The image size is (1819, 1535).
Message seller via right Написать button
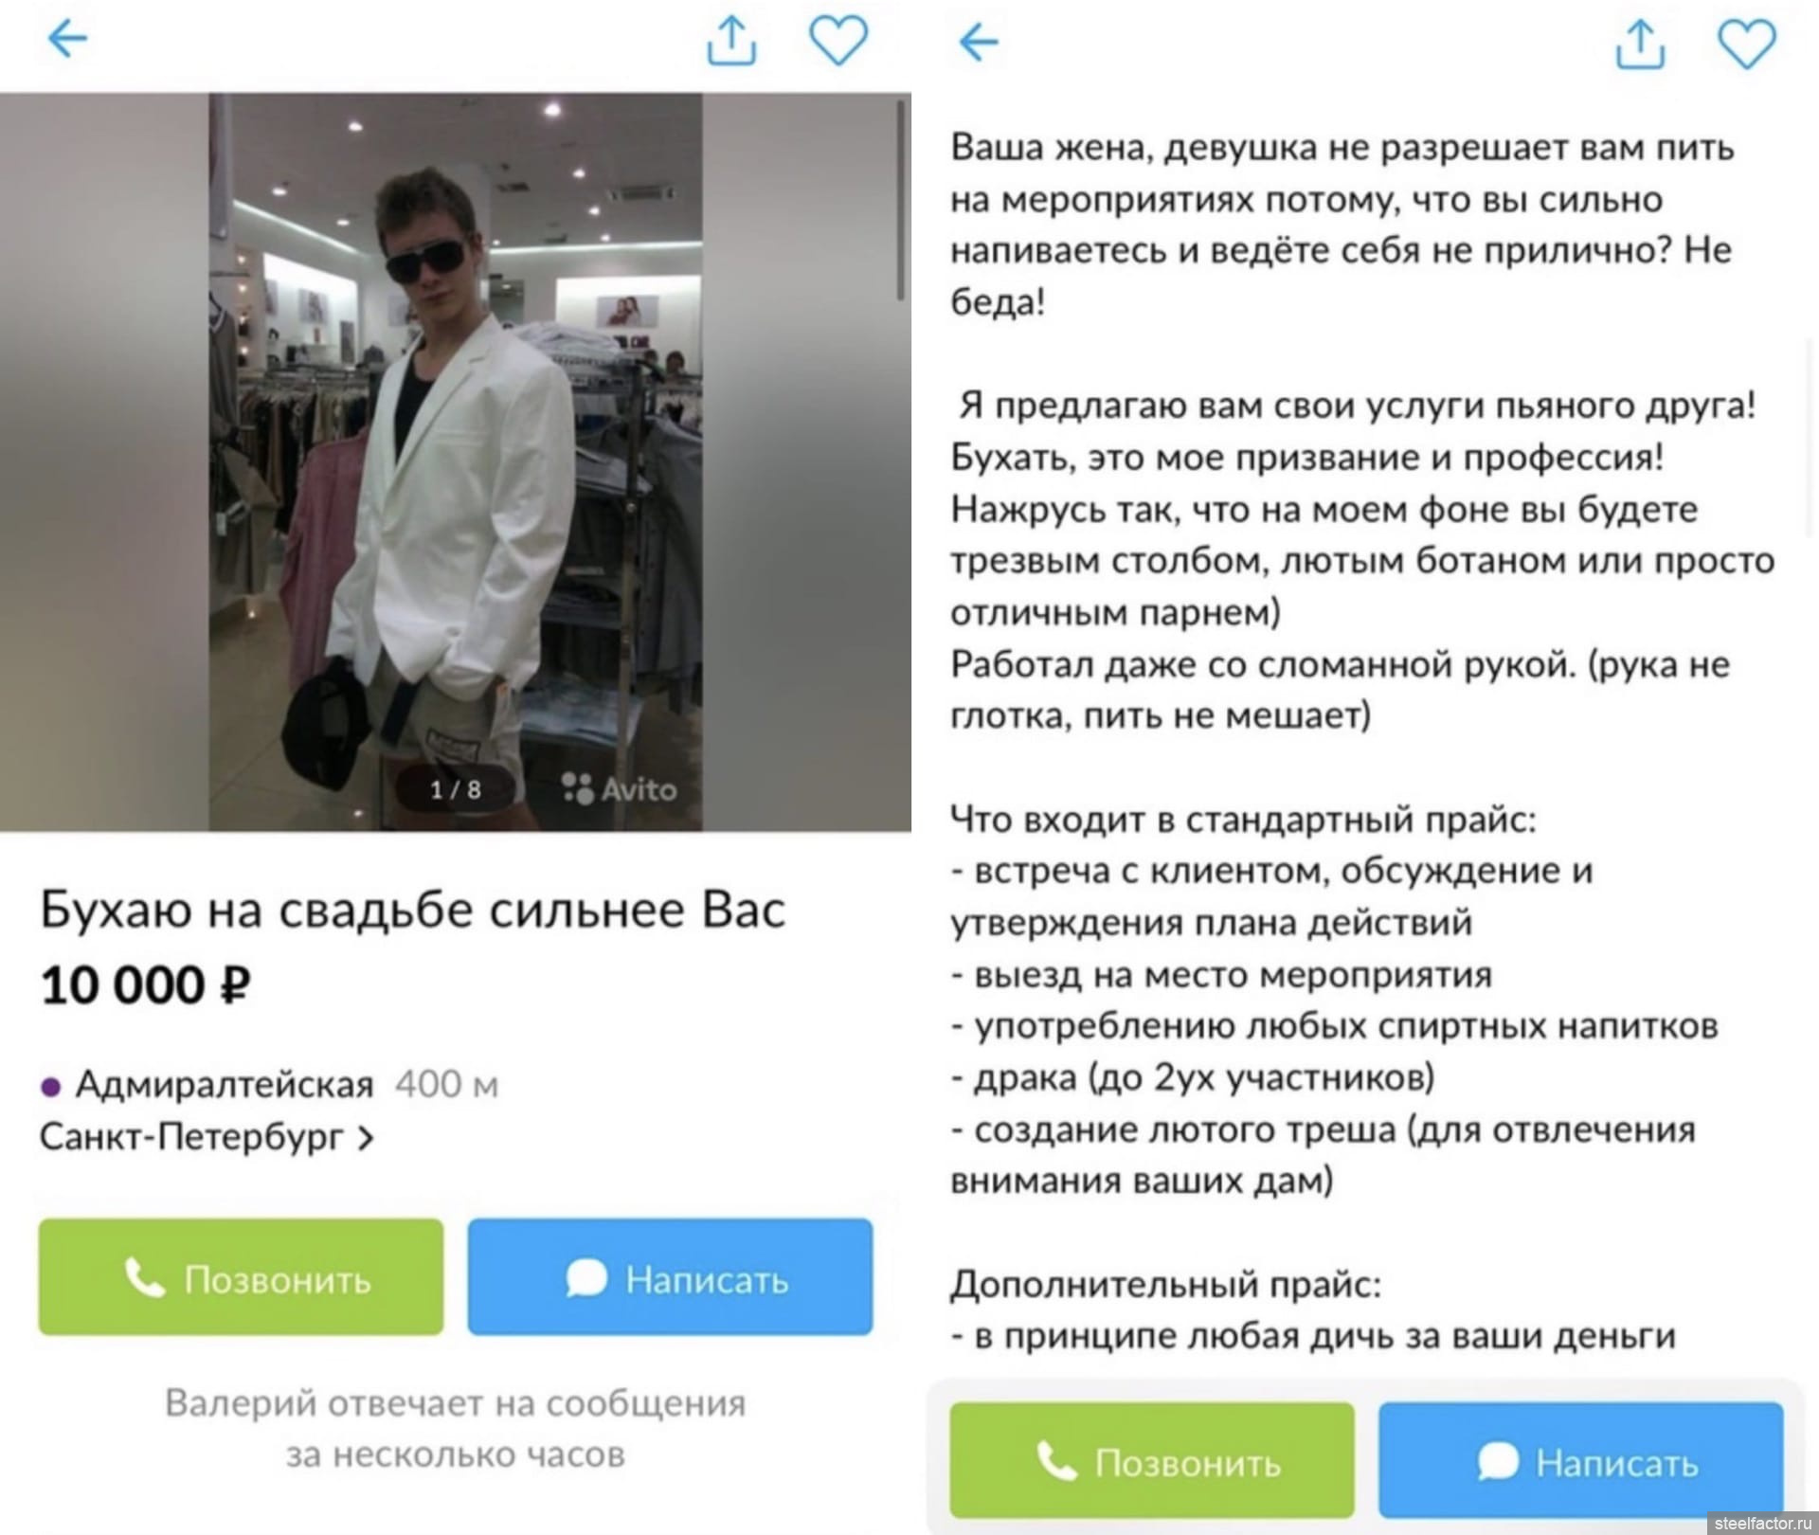click(x=1581, y=1460)
